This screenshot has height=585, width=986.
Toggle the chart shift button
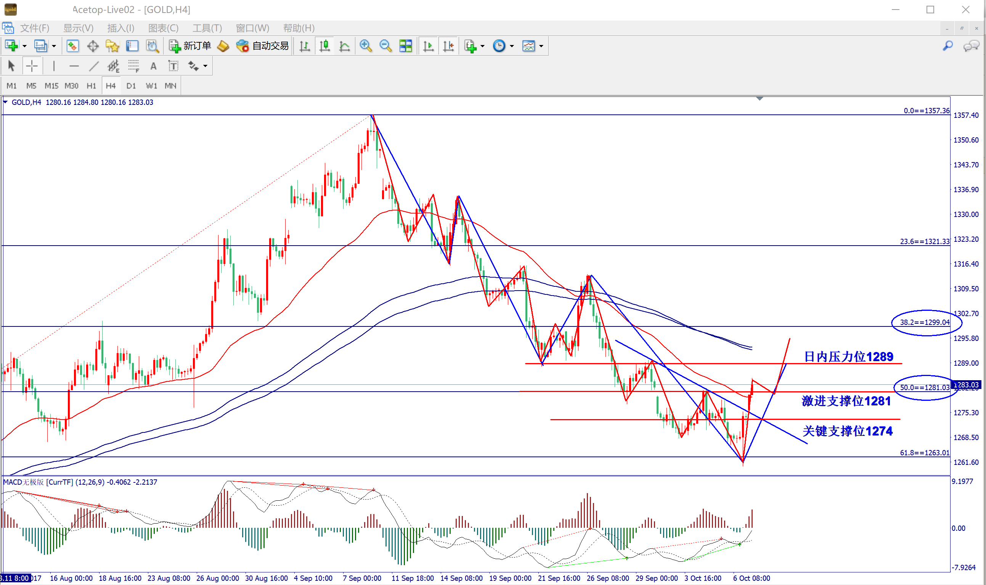click(x=448, y=46)
